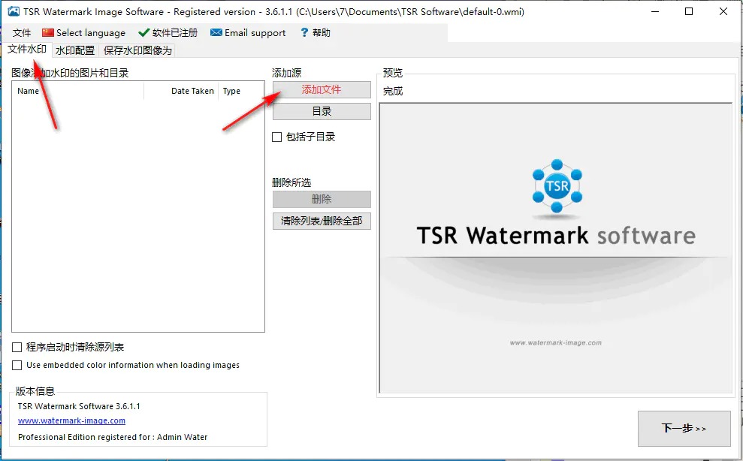Enable Use embedded color information checkbox
Viewport: 743px width, 461px height.
pyautogui.click(x=17, y=366)
